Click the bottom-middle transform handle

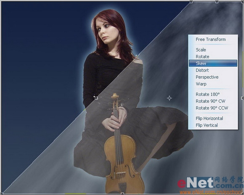pos(122,194)
